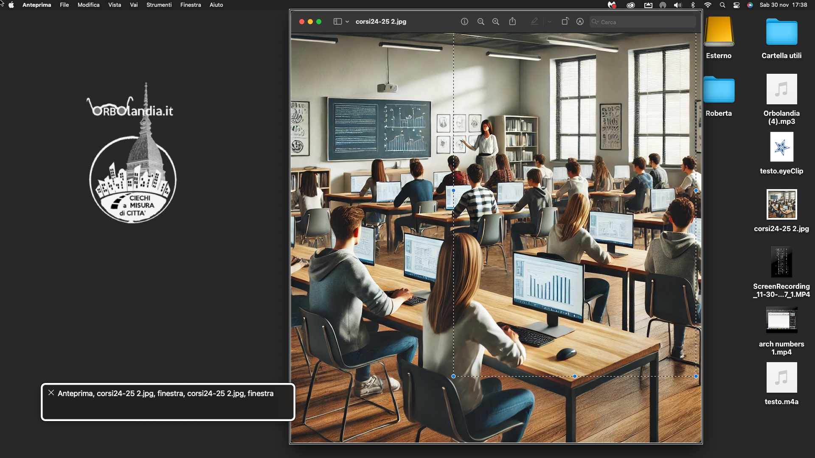
Task: Click the selection's bottom-right corner handle
Action: click(696, 376)
